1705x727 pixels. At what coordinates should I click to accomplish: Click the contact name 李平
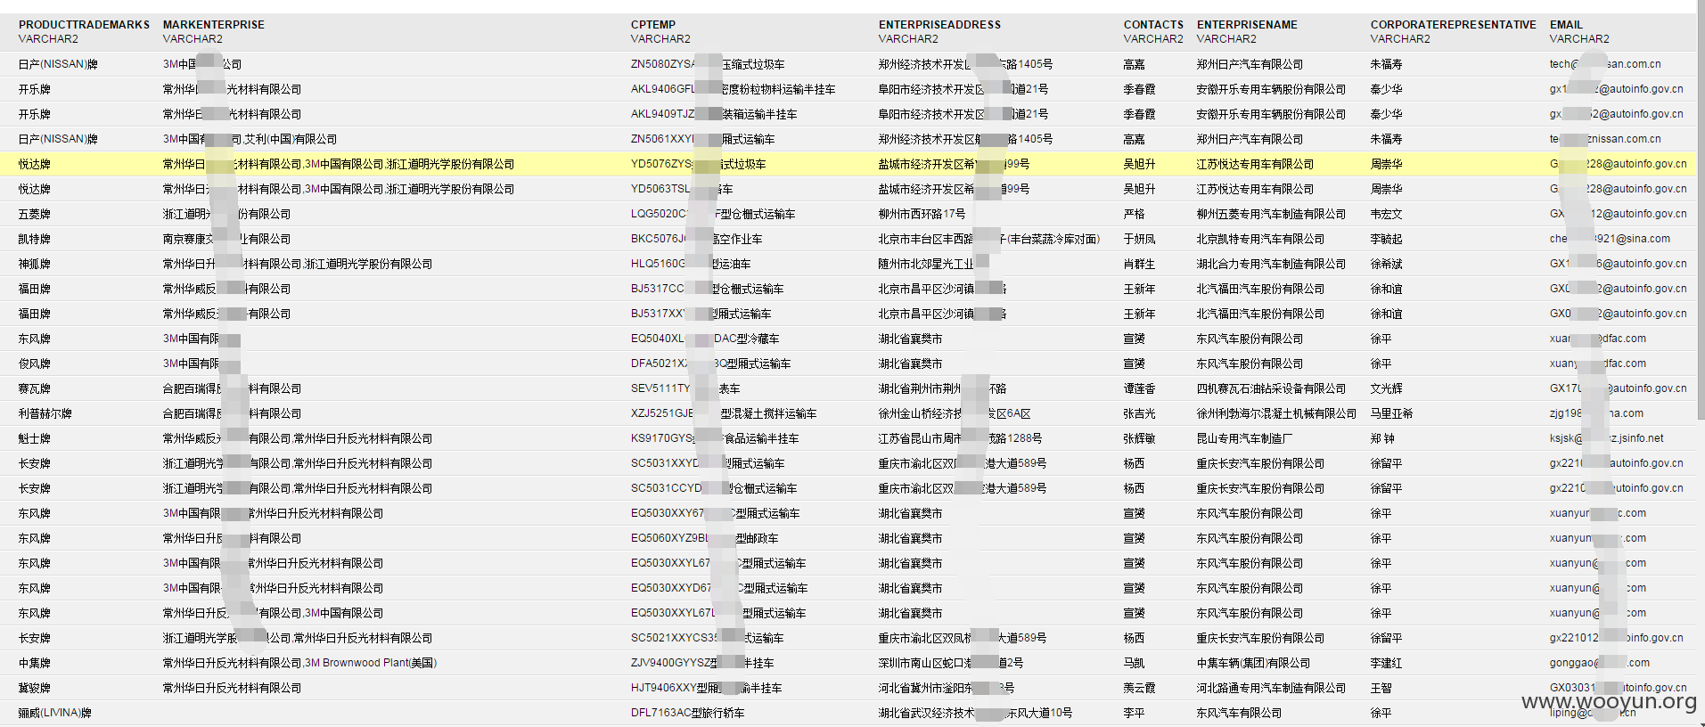pos(1134,713)
